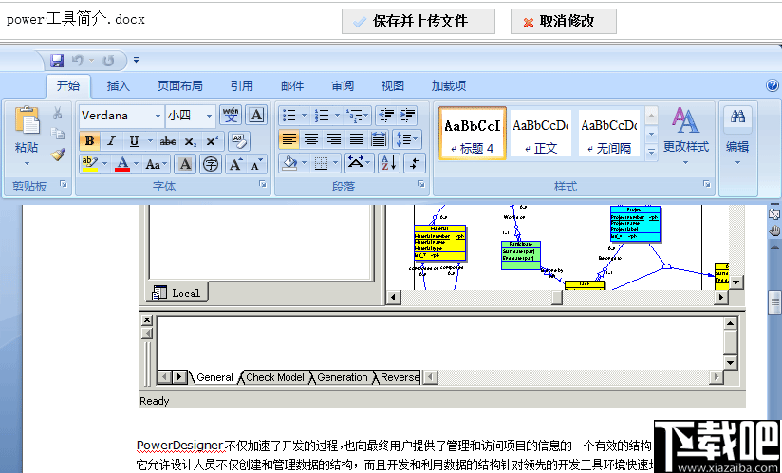Open the Borders dropdown arrow
782x473 pixels.
point(336,163)
